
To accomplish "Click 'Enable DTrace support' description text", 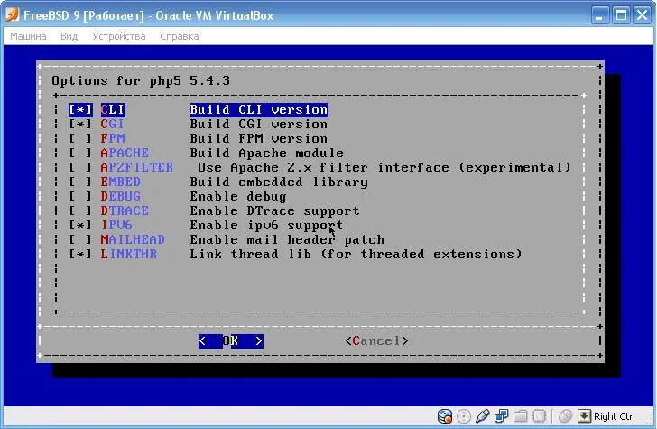I will [x=275, y=210].
